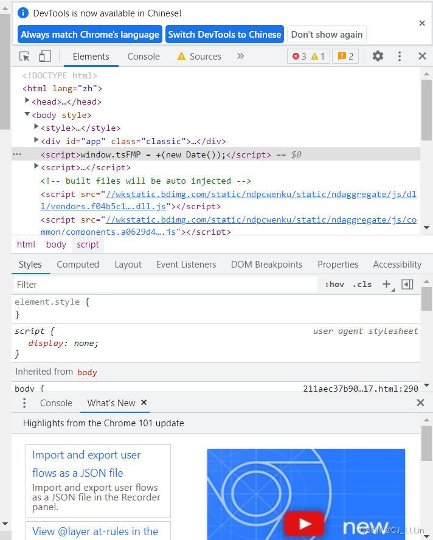Close the DevTools panel
Image resolution: width=433 pixels, height=540 pixels.
[422, 56]
